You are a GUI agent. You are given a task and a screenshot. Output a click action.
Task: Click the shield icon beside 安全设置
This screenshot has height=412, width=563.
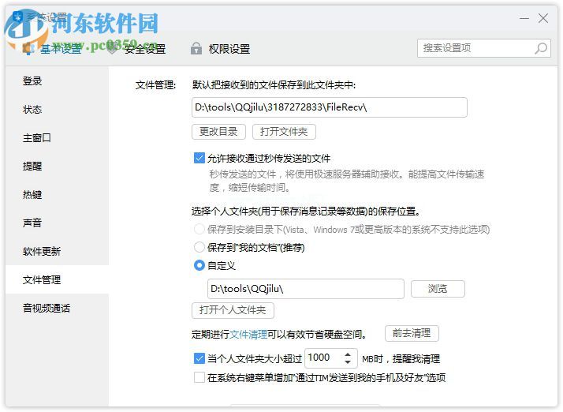point(113,48)
